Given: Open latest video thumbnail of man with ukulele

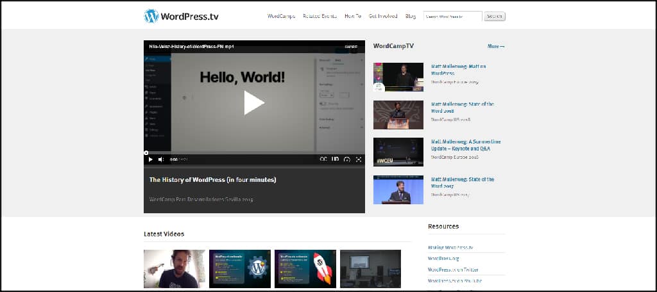Looking at the screenshot, I should point(175,269).
